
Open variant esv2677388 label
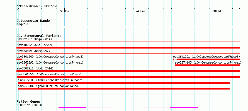(51, 80)
